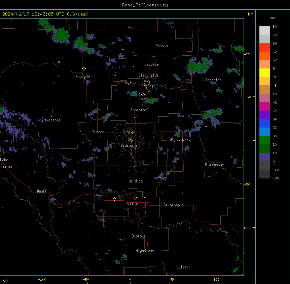Click the Banff label
The image size is (290, 284).
point(42,191)
